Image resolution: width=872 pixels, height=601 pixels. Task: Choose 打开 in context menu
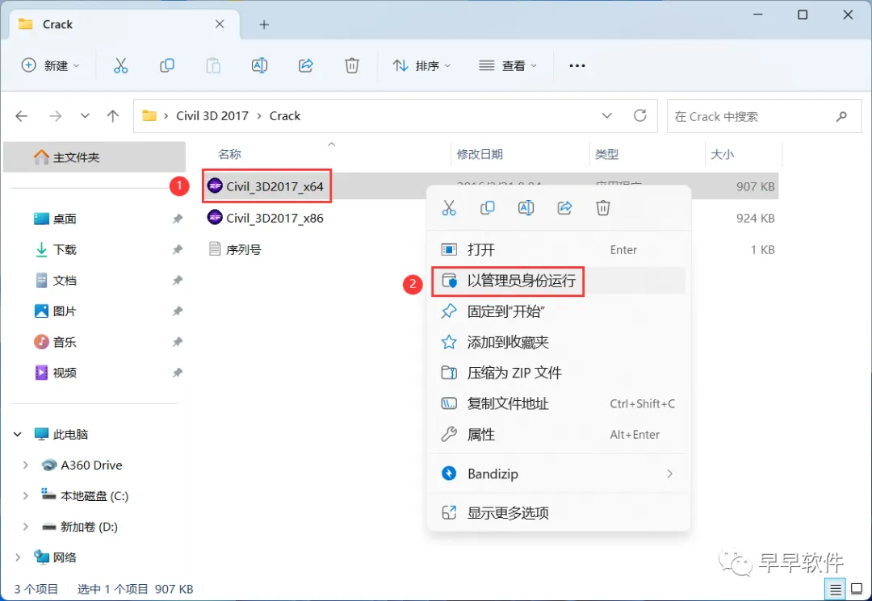tap(559, 250)
